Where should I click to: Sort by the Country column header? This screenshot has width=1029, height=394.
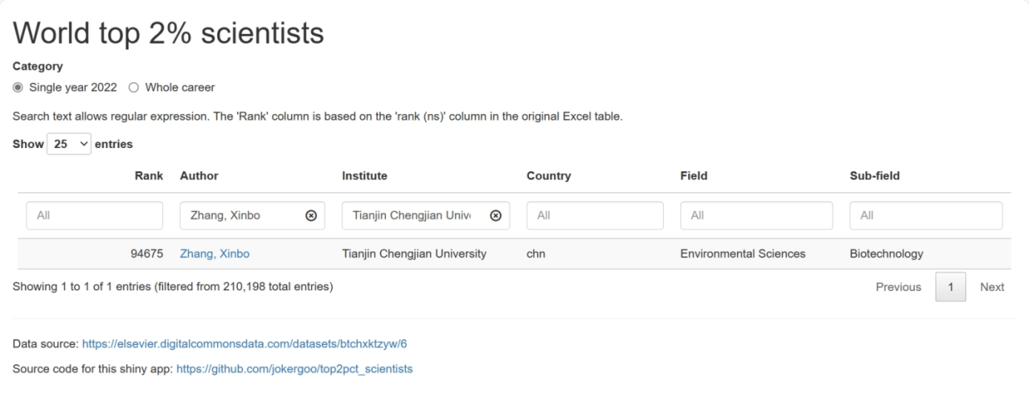[548, 175]
